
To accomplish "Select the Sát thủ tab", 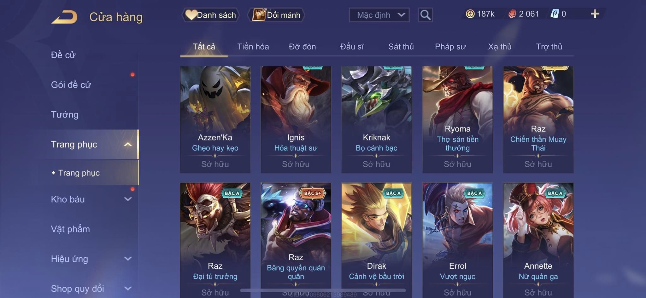I will [401, 47].
